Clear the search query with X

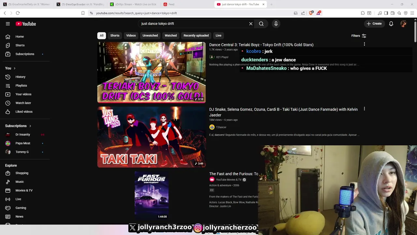coord(251,24)
